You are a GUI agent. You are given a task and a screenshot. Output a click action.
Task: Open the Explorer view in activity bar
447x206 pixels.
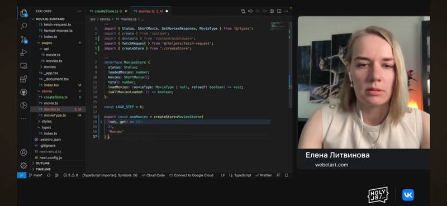(x=23, y=13)
